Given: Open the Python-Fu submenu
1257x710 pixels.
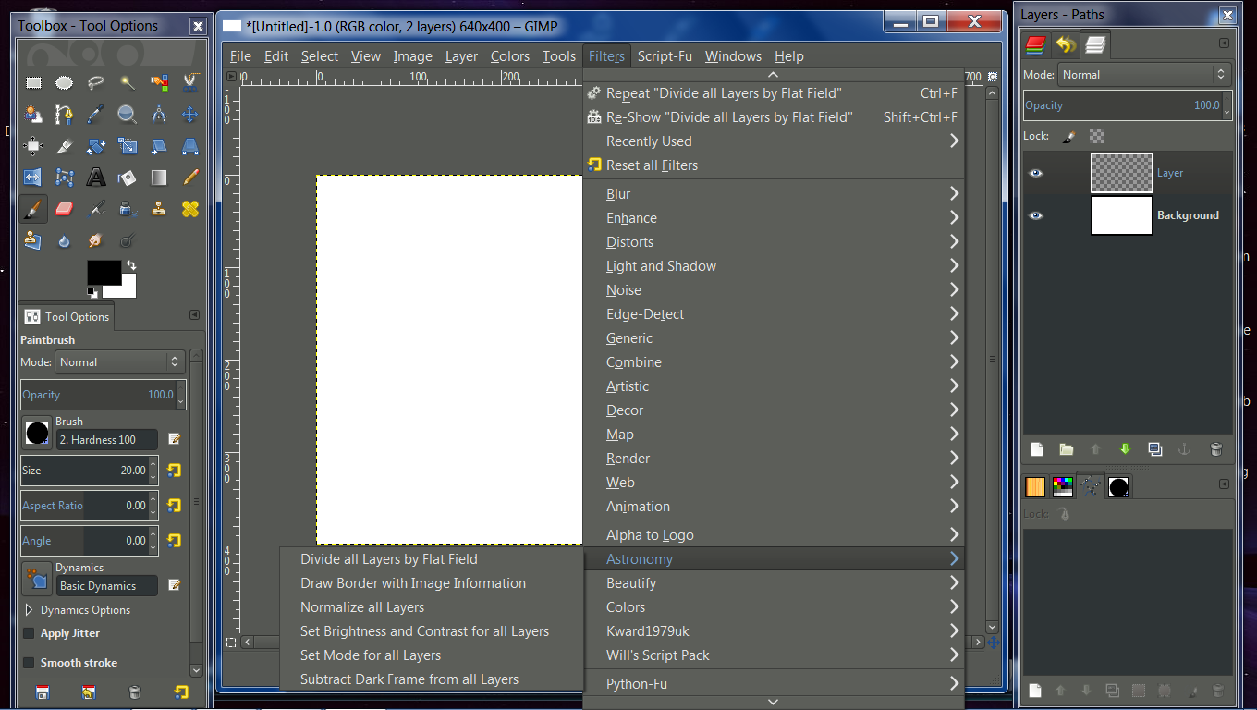Looking at the screenshot, I should [x=775, y=684].
